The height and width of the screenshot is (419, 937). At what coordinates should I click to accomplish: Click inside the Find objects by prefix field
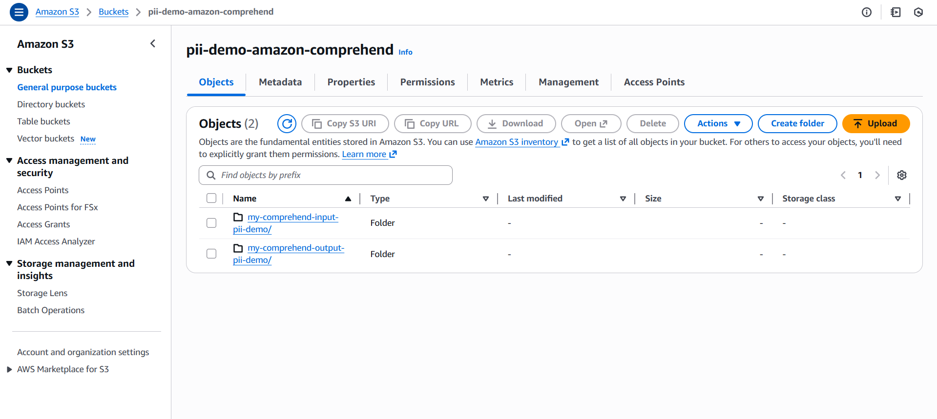coord(325,175)
